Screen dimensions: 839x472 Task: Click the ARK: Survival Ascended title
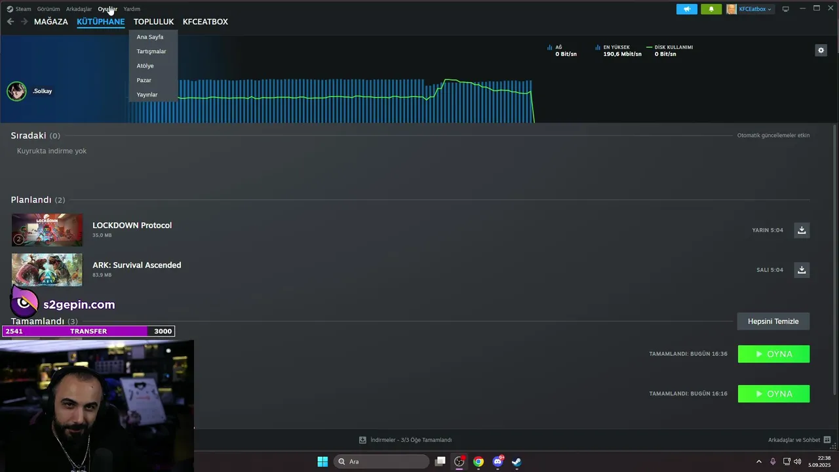click(136, 265)
